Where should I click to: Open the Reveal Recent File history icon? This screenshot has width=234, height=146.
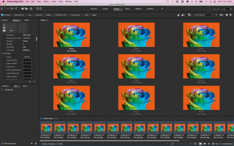click(x=12, y=9)
